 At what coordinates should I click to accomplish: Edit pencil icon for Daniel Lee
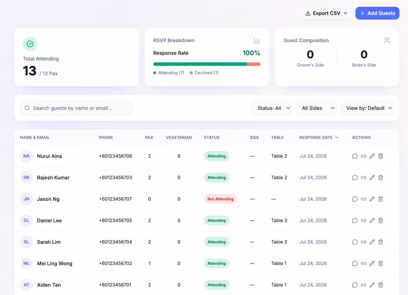(x=372, y=220)
